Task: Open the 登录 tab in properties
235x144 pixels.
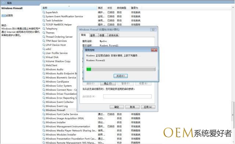Action: 93,35
